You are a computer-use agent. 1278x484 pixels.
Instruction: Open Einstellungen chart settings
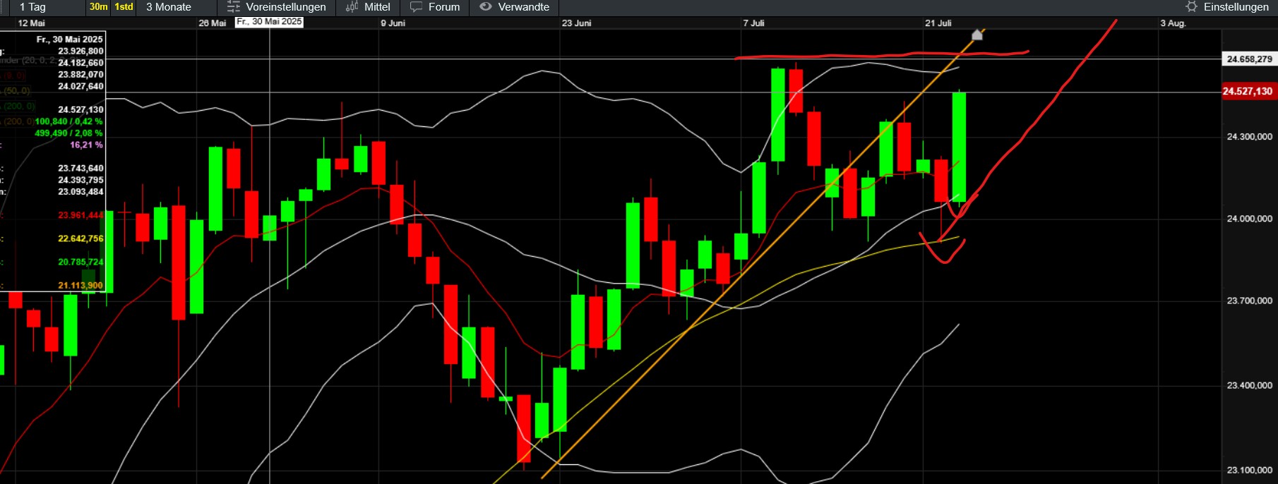(x=1226, y=7)
